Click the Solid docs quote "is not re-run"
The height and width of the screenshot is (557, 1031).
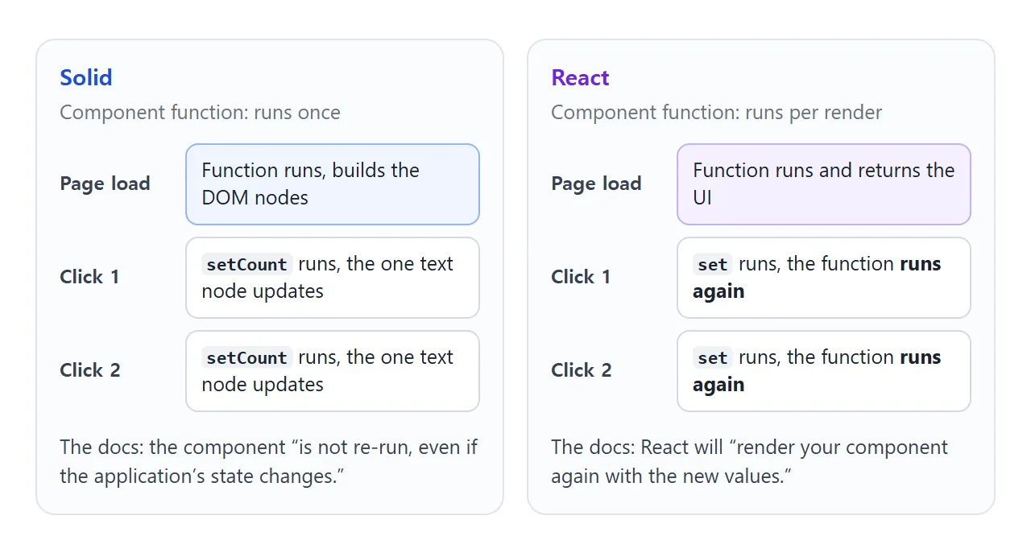356,448
